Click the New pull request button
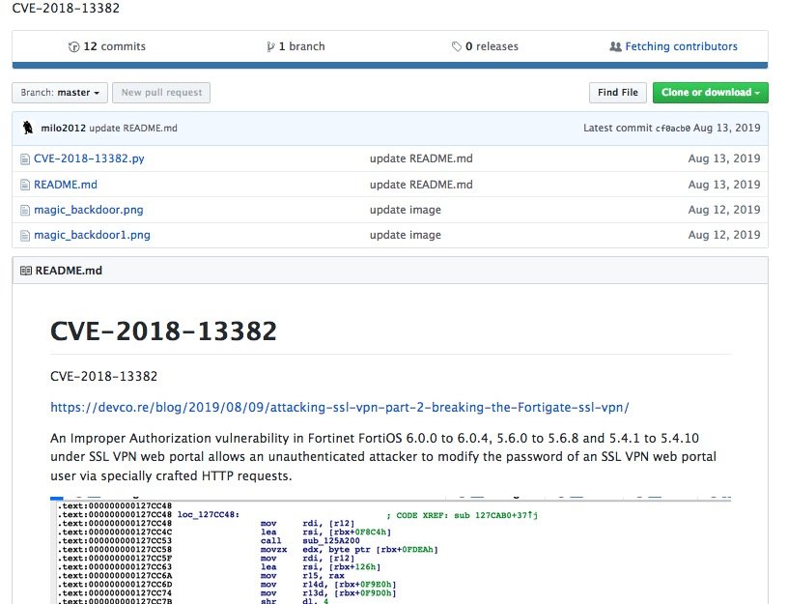The image size is (788, 604). click(161, 93)
